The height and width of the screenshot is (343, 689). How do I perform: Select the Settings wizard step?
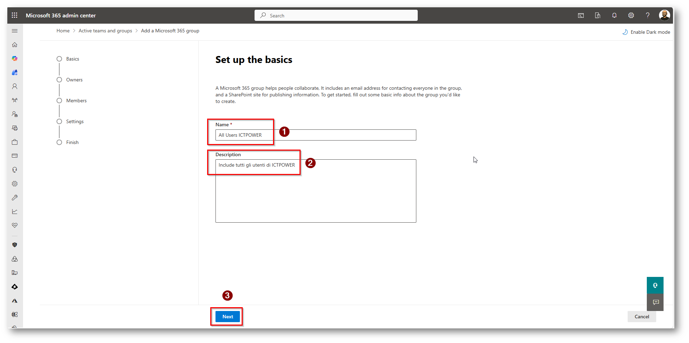tap(70, 121)
